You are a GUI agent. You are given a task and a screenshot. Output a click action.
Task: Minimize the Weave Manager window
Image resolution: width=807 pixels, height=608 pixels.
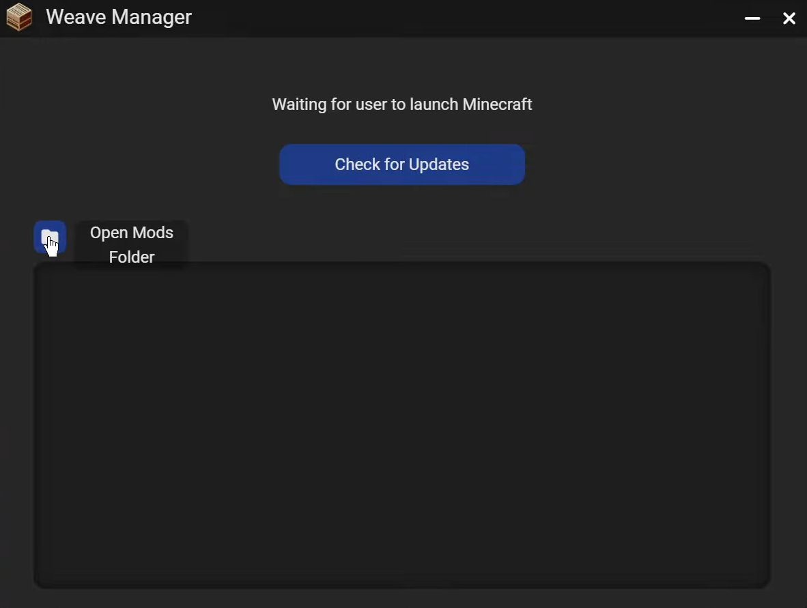(x=752, y=18)
